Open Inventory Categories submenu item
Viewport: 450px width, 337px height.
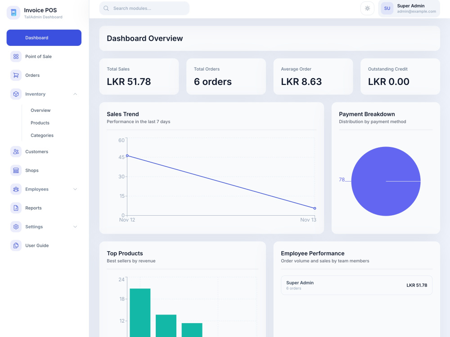(42, 135)
